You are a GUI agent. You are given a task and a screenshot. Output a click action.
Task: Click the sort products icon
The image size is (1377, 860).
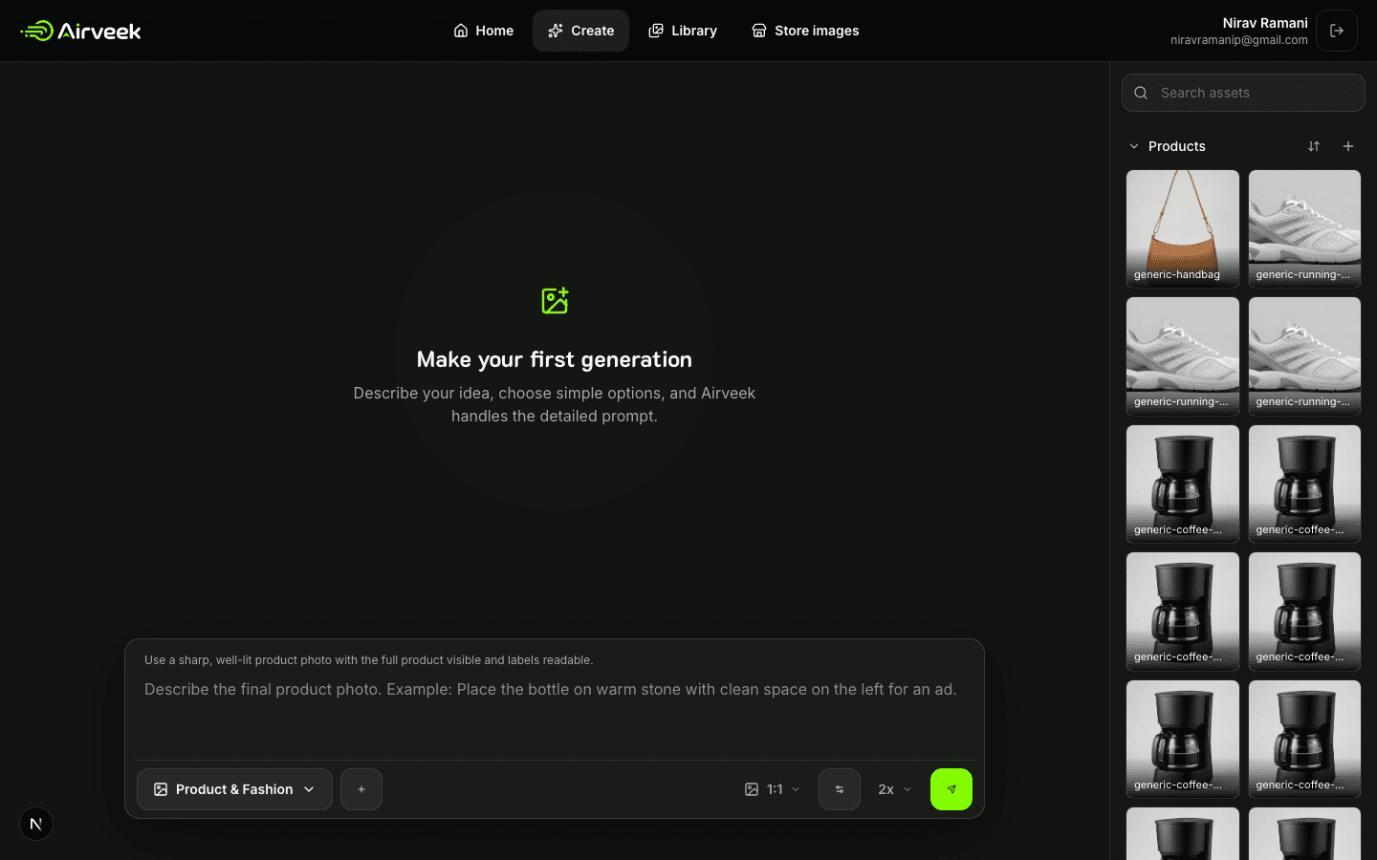1314,146
